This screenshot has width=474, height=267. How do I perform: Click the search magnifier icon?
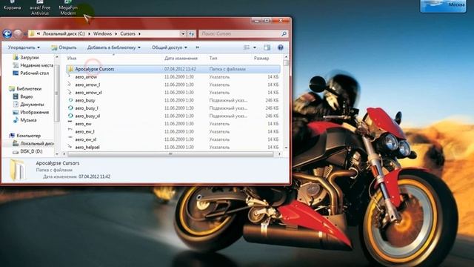[x=284, y=34]
